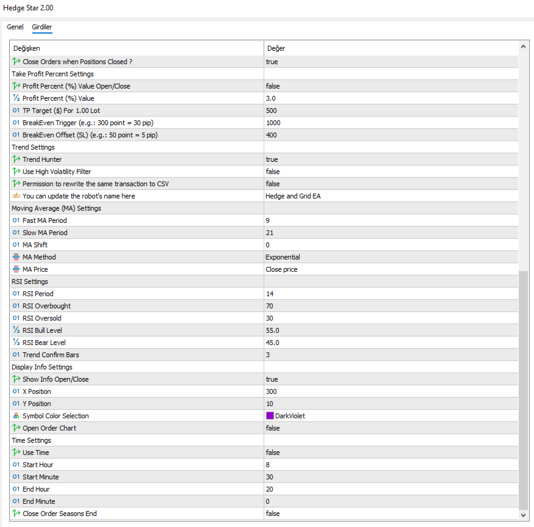Click the Fast MA Period integer icon
The image size is (534, 527).
(16, 220)
